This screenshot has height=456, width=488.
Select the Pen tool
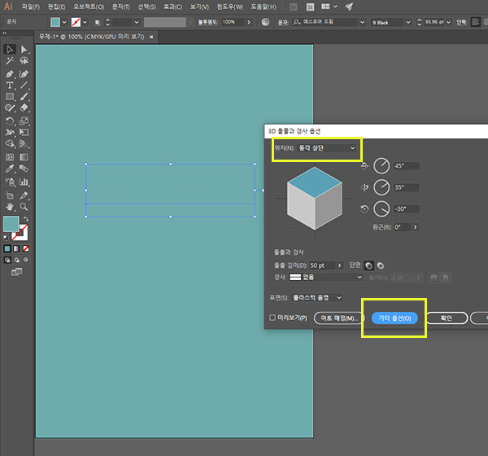click(10, 74)
